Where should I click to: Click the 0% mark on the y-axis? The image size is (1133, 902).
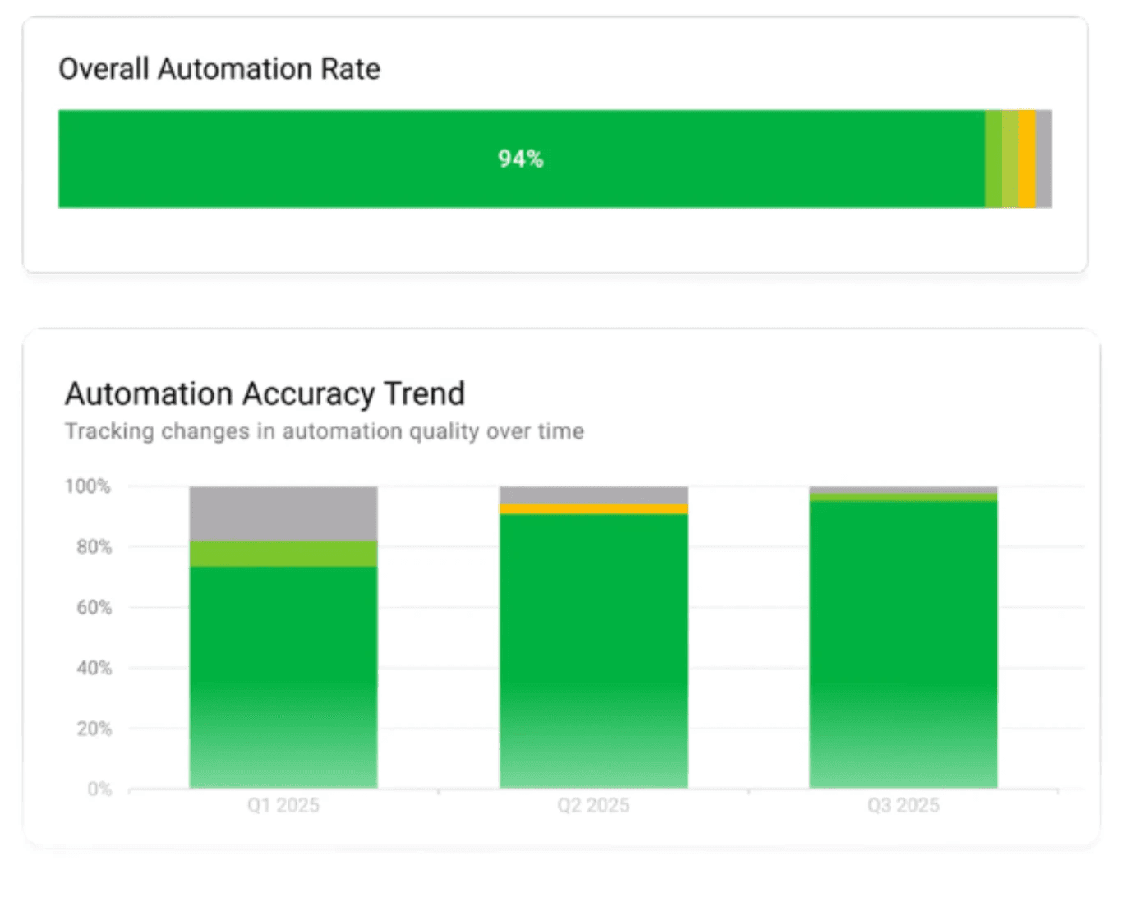coord(99,789)
